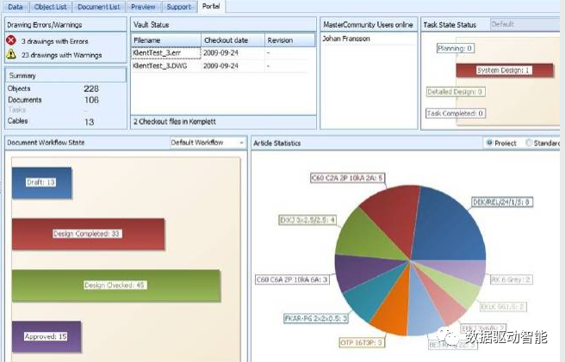The image size is (565, 362).
Task: Select the Portal tab
Action: (211, 6)
